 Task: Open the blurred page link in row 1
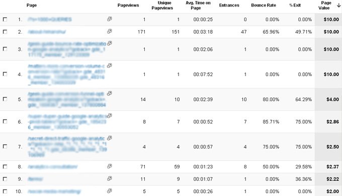pos(49,20)
